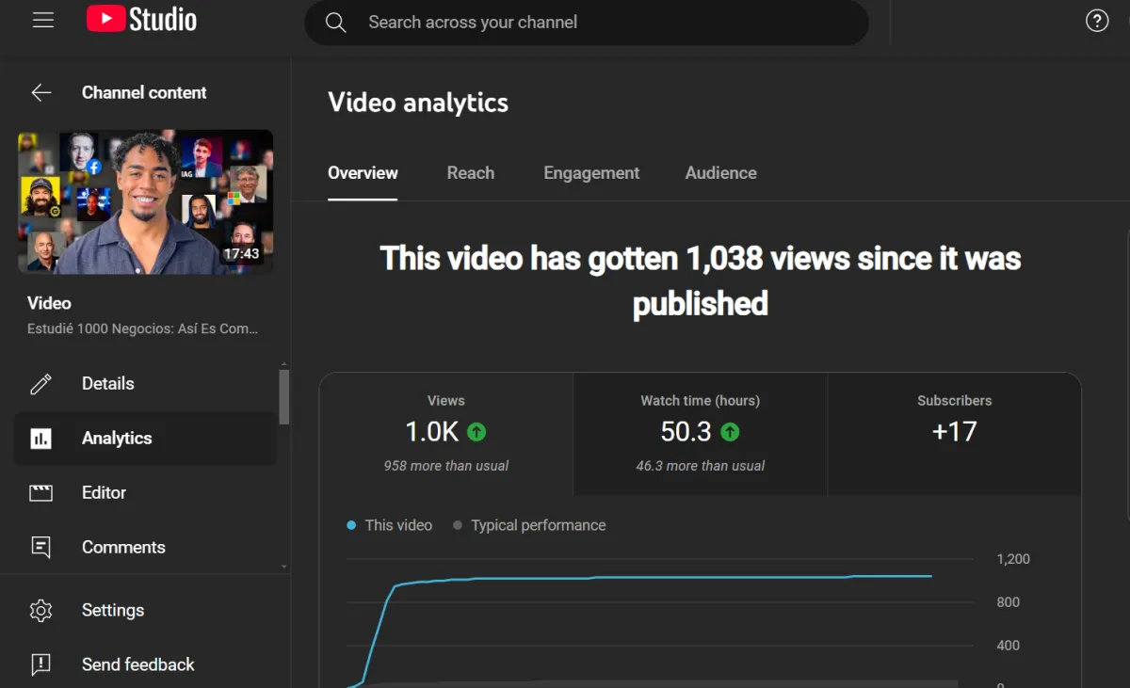This screenshot has width=1130, height=688.
Task: Open Comments in the sidebar
Action: (145, 548)
